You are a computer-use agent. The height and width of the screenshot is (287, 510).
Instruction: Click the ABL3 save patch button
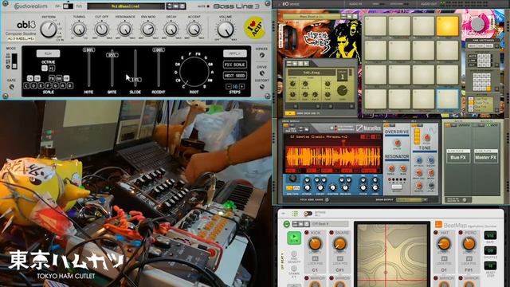tap(182, 6)
